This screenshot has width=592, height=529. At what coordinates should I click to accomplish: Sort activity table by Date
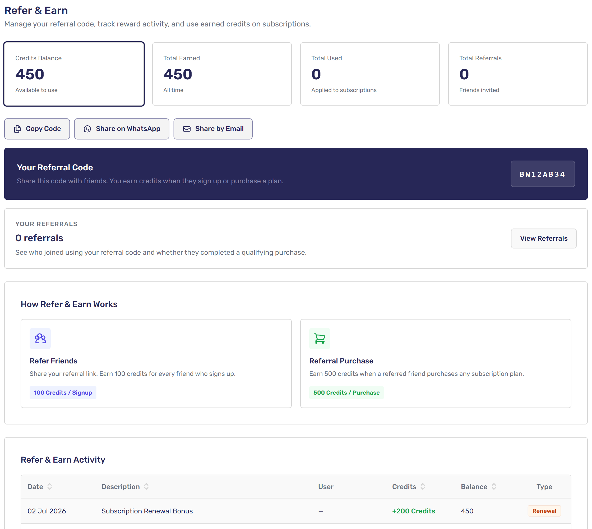[x=50, y=486]
